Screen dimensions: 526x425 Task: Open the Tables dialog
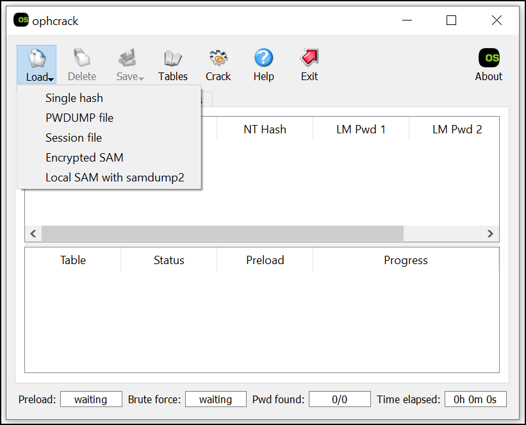point(173,65)
